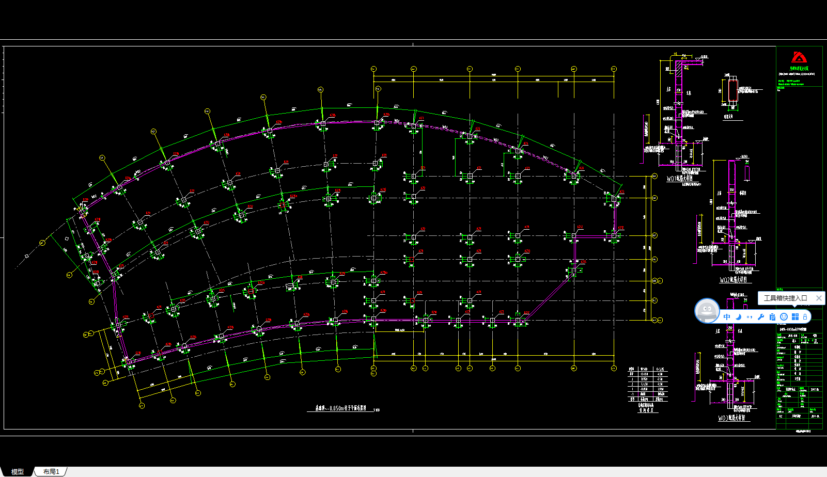Switch to the 布局1 layout tab

click(51, 472)
